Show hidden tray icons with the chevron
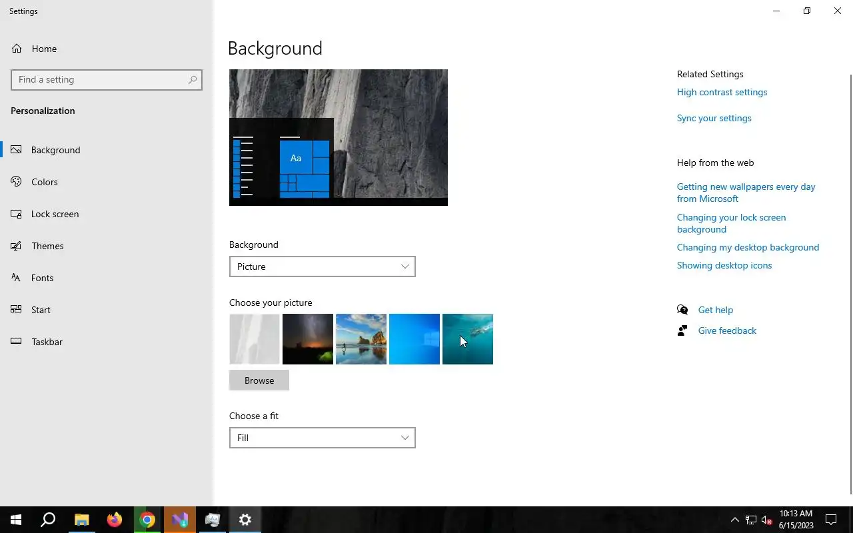Viewport: 853px width, 533px height. tap(734, 520)
